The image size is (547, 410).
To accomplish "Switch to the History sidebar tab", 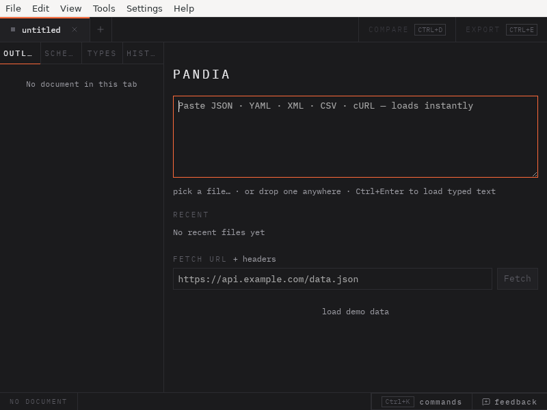I will (x=143, y=53).
